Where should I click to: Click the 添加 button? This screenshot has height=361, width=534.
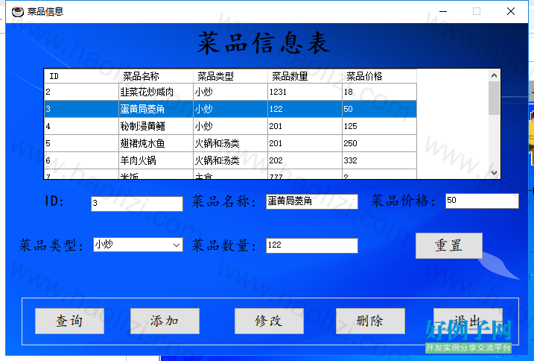point(165,321)
